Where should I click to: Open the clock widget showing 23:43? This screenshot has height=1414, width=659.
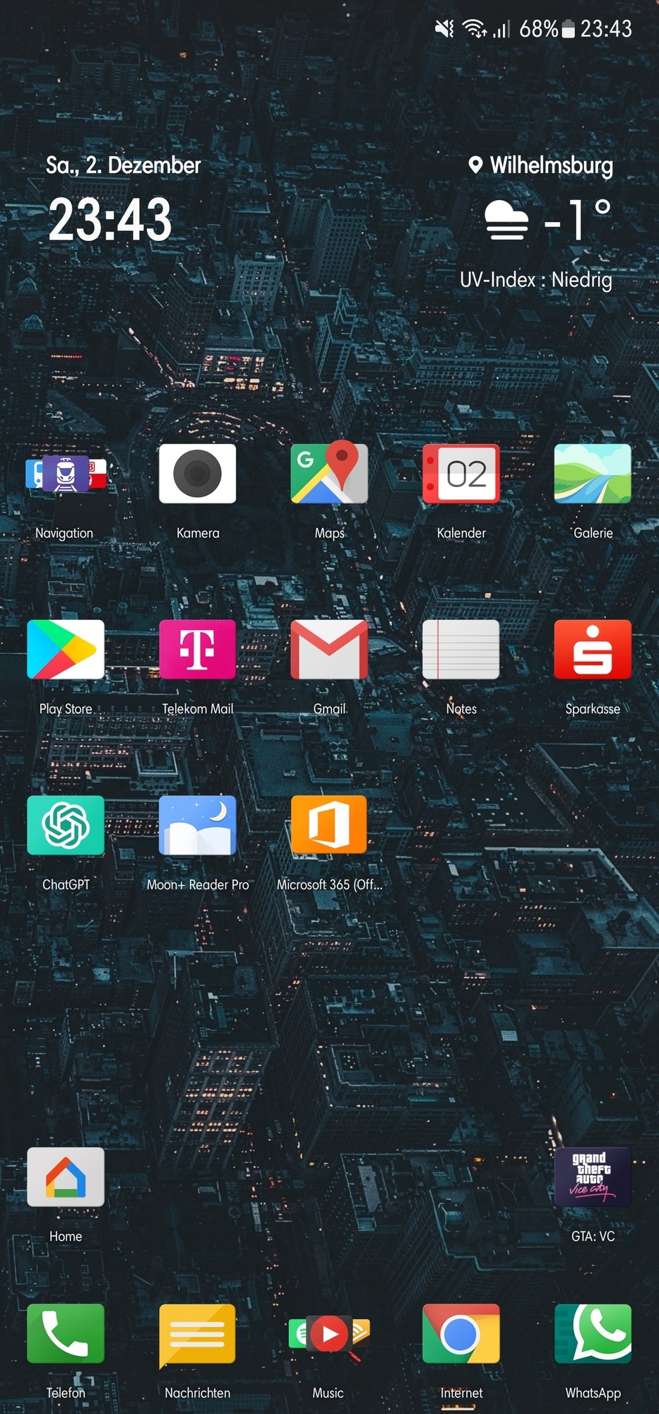110,219
